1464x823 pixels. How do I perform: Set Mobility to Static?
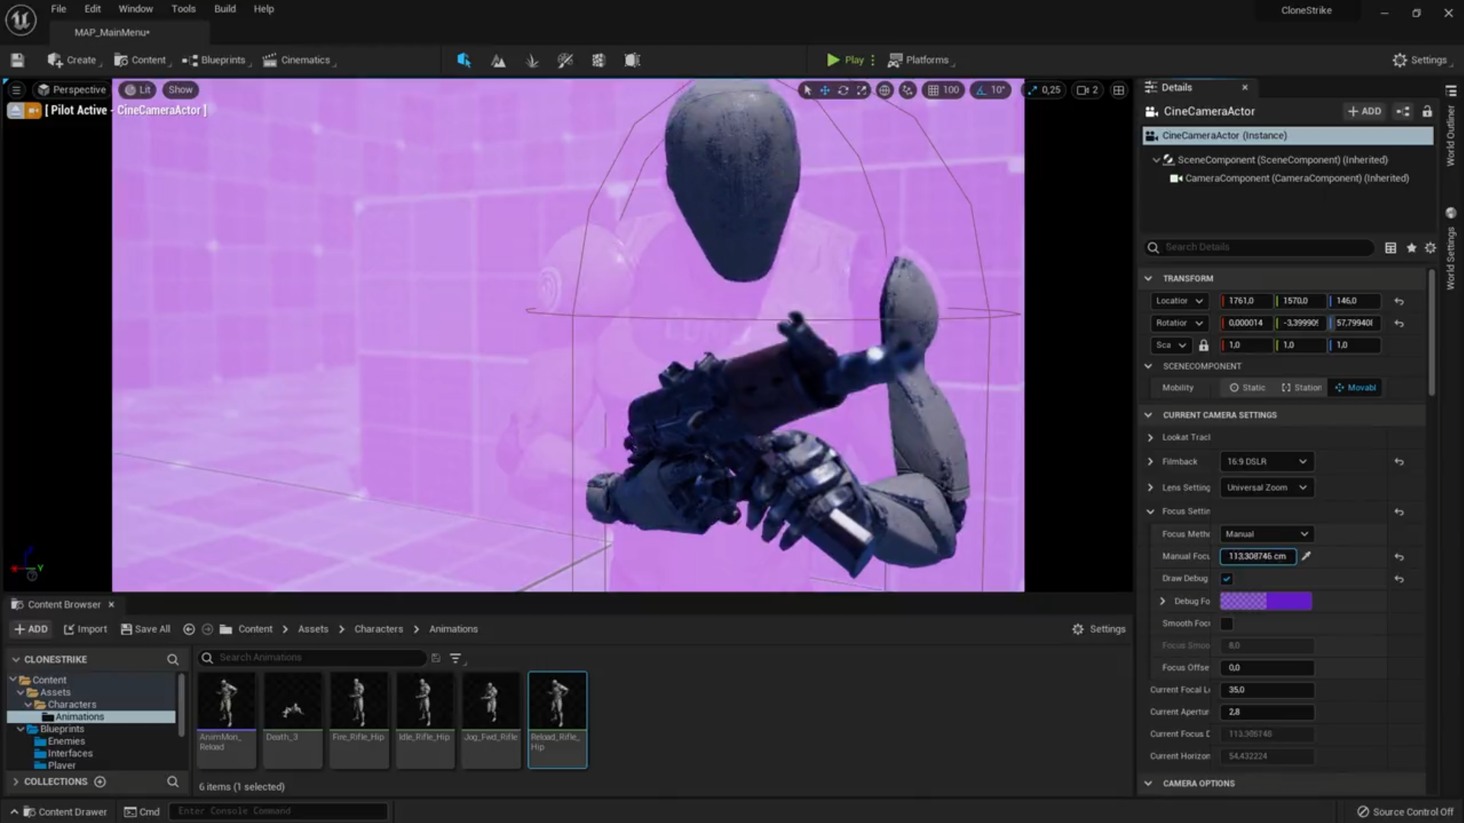1247,387
